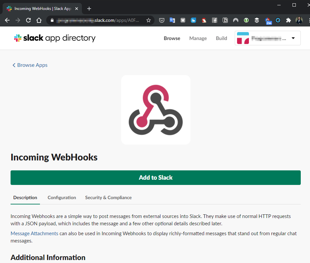Select the Browse menu item

172,38
